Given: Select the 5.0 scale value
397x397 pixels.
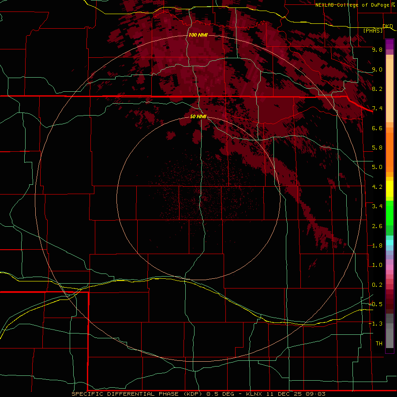Looking at the screenshot, I should (x=377, y=167).
